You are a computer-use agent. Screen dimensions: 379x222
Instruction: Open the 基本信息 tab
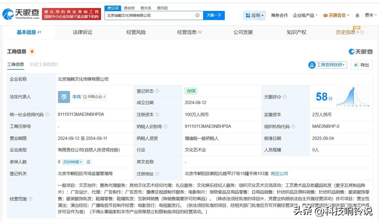[x=29, y=32]
